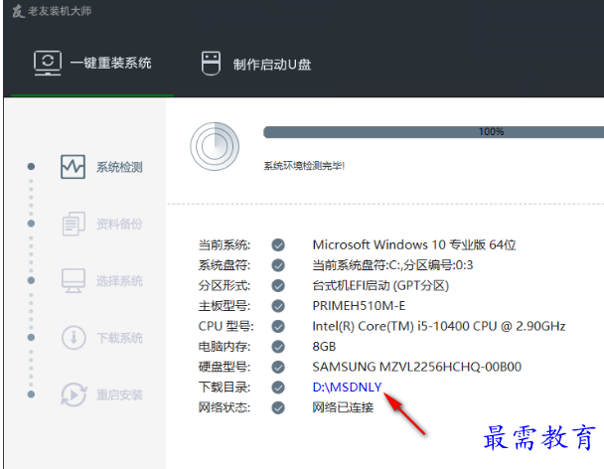This screenshot has width=604, height=469.
Task: Select the 当前系统盘符:C:,分区编号:0:3 value
Action: (392, 265)
